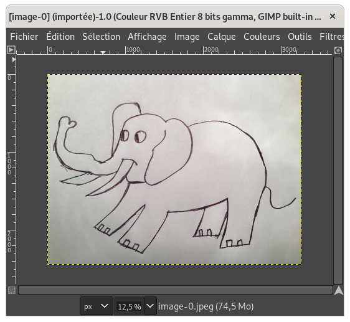Open the Affichage menu
This screenshot has width=350, height=322.
pyautogui.click(x=147, y=37)
